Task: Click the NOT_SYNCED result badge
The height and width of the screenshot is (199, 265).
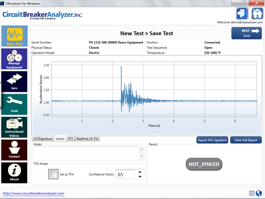Action: coord(204,164)
